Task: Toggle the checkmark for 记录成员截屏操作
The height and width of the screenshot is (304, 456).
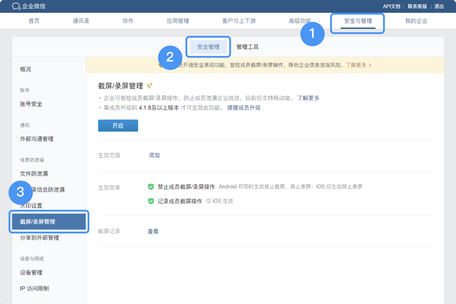Action: [151, 201]
